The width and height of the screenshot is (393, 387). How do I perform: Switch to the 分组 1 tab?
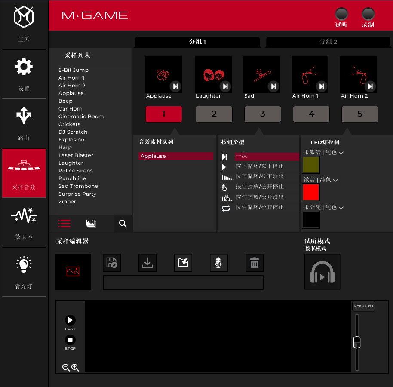197,42
